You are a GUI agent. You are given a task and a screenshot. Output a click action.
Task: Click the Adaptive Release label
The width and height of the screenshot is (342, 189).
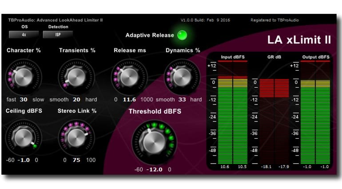150,35
